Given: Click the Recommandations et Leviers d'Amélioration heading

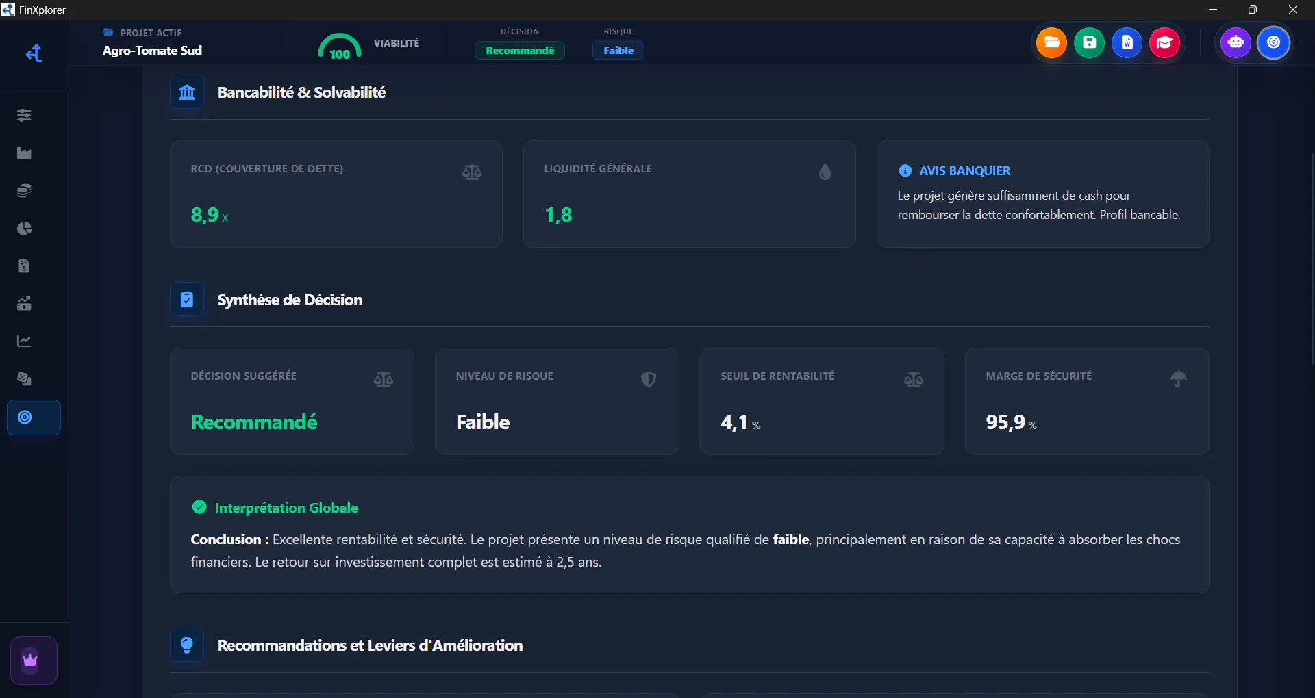Looking at the screenshot, I should click(370, 645).
